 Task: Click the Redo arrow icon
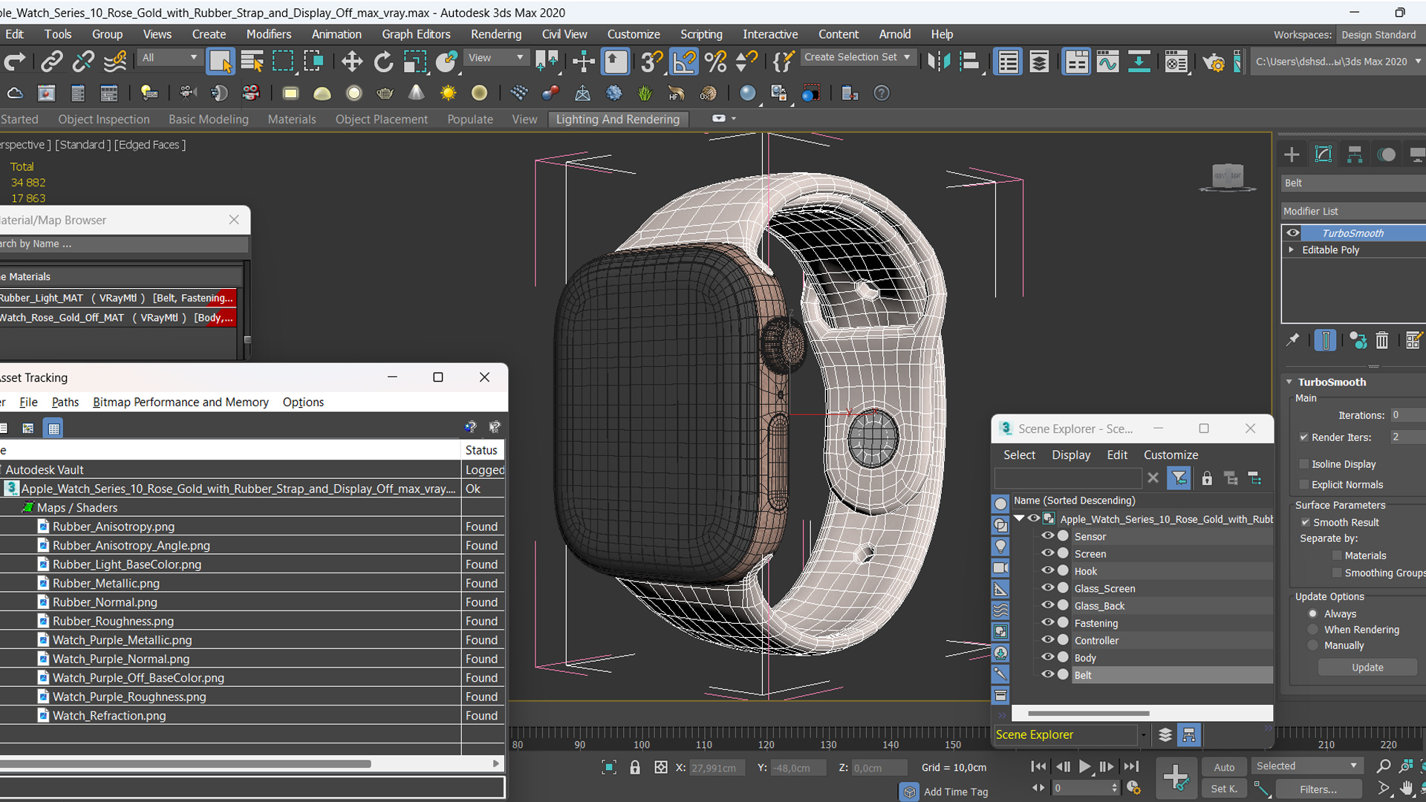tap(15, 62)
